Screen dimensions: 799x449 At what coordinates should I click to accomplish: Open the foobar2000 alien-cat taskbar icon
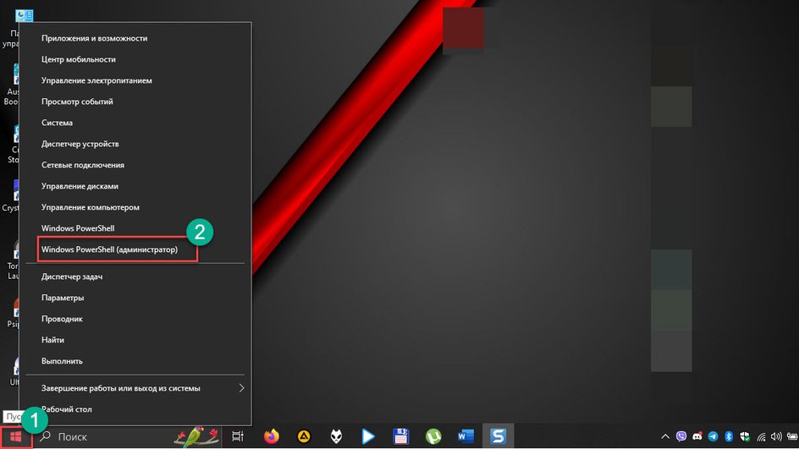pyautogui.click(x=336, y=436)
